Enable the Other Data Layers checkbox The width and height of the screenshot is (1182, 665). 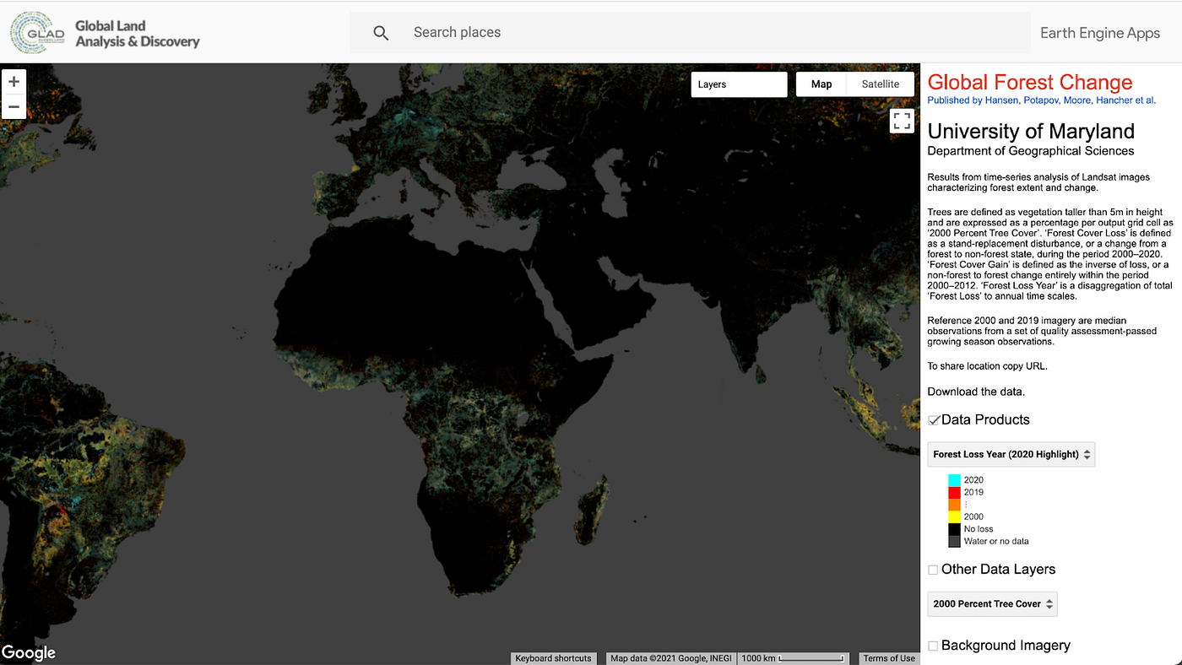pos(933,570)
